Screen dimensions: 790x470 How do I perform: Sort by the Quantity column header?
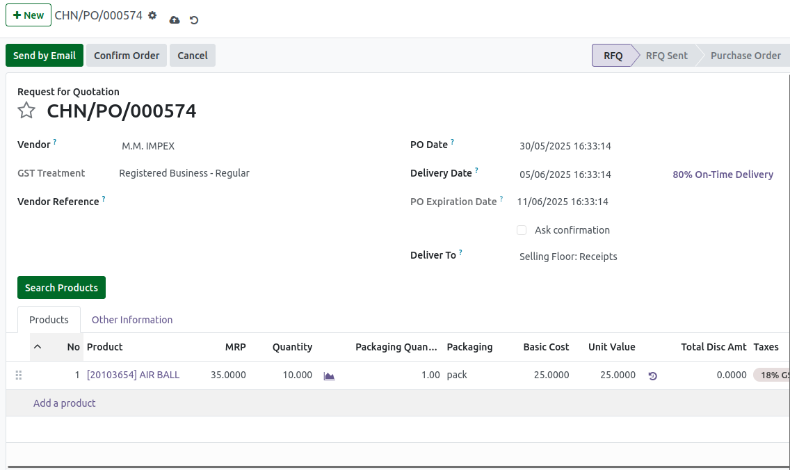(x=292, y=346)
